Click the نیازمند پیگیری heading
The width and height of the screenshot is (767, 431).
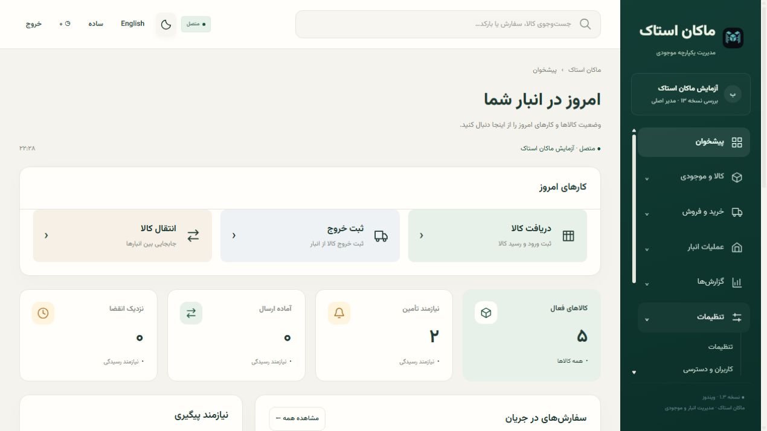(201, 415)
